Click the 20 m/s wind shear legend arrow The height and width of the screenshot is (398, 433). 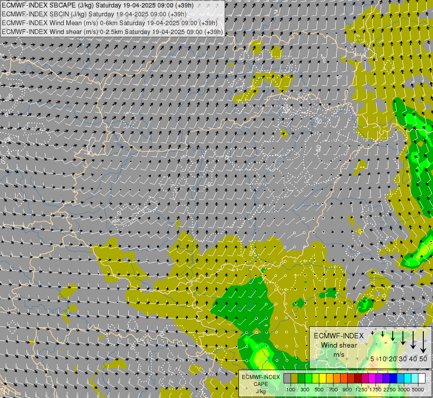pos(393,336)
